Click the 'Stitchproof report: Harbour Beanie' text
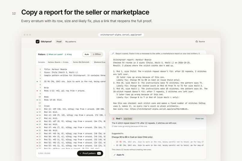 coord(132,60)
